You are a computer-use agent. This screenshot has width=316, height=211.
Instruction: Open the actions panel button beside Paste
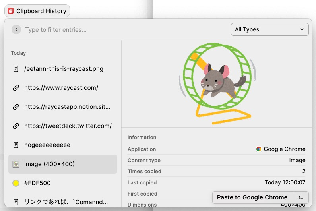300,197
